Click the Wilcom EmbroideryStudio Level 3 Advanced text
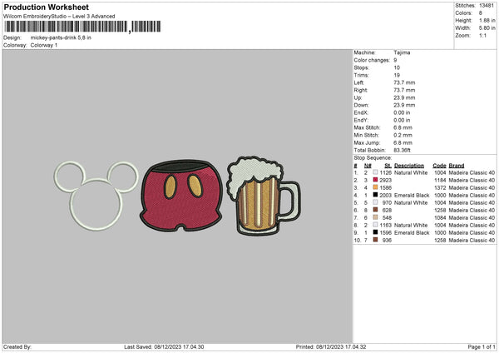 point(59,17)
